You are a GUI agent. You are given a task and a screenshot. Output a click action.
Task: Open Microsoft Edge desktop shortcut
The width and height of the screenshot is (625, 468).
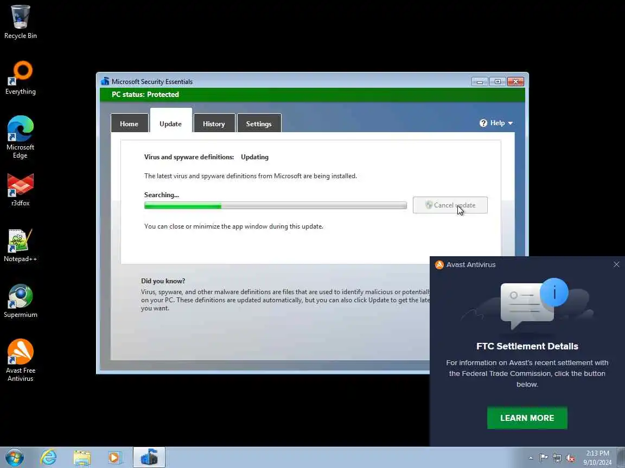tap(20, 137)
